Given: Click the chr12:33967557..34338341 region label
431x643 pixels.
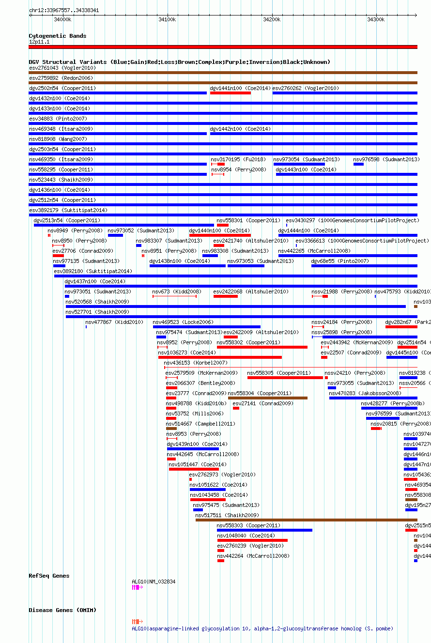Looking at the screenshot, I should tap(64, 10).
